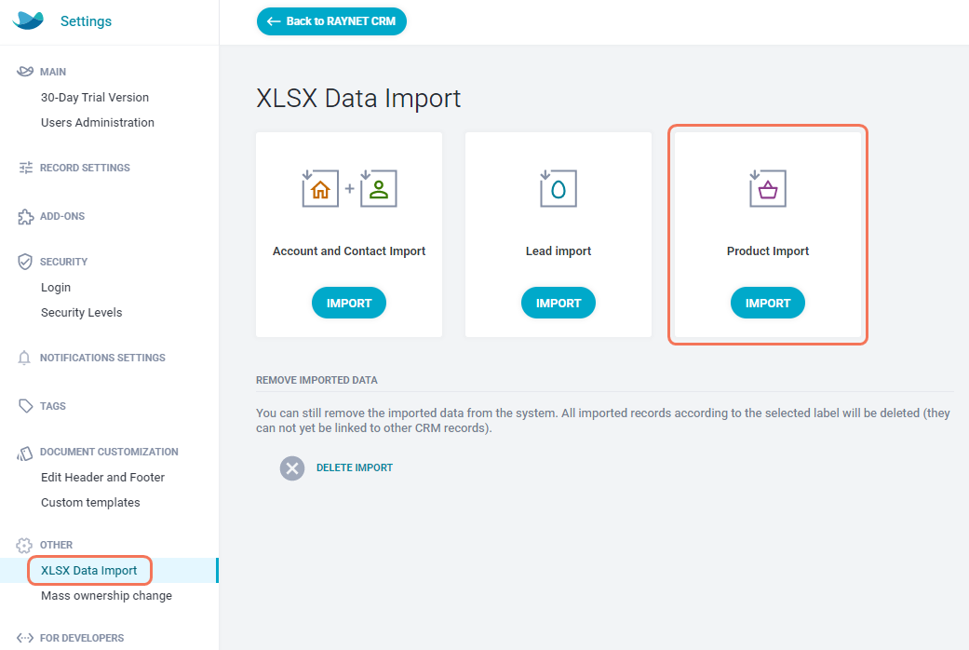Expand the Notifications Settings section
969x650 pixels.
102,358
